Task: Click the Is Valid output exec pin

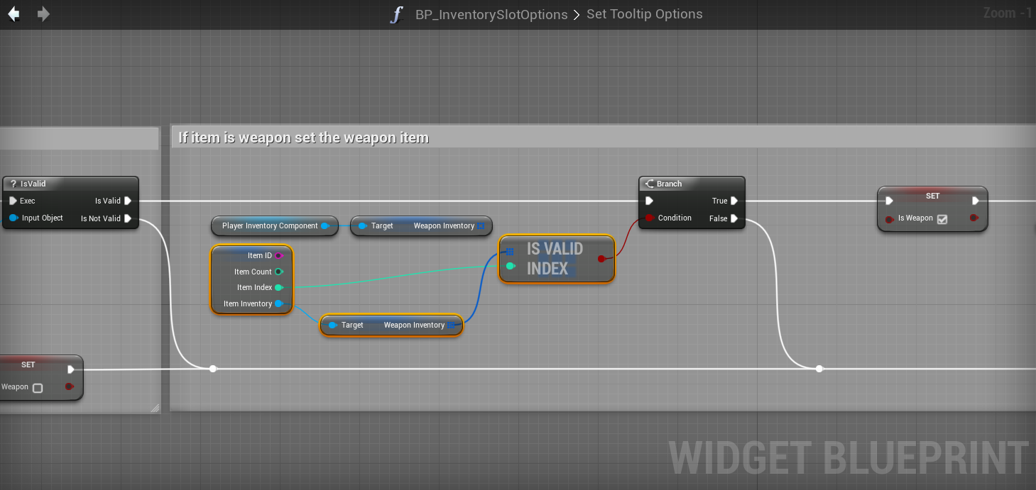Action: click(128, 201)
